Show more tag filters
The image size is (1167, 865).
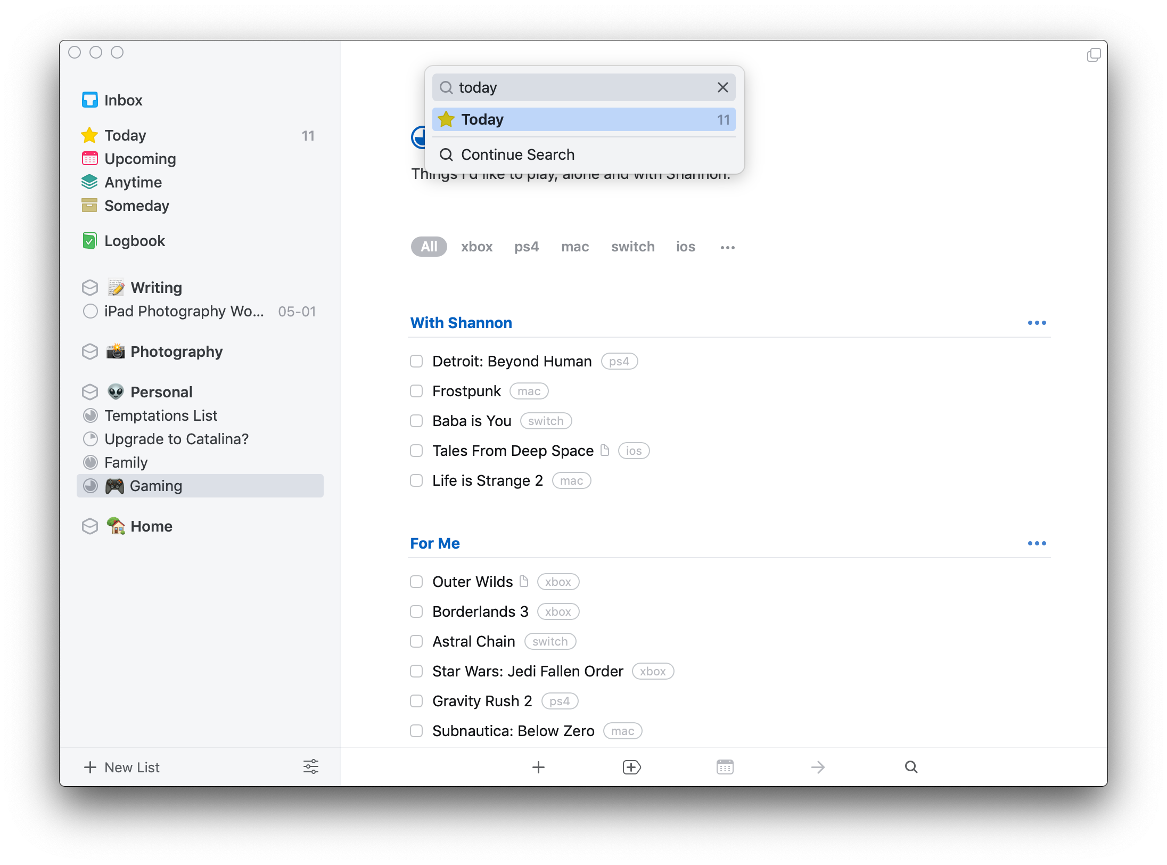(x=727, y=247)
